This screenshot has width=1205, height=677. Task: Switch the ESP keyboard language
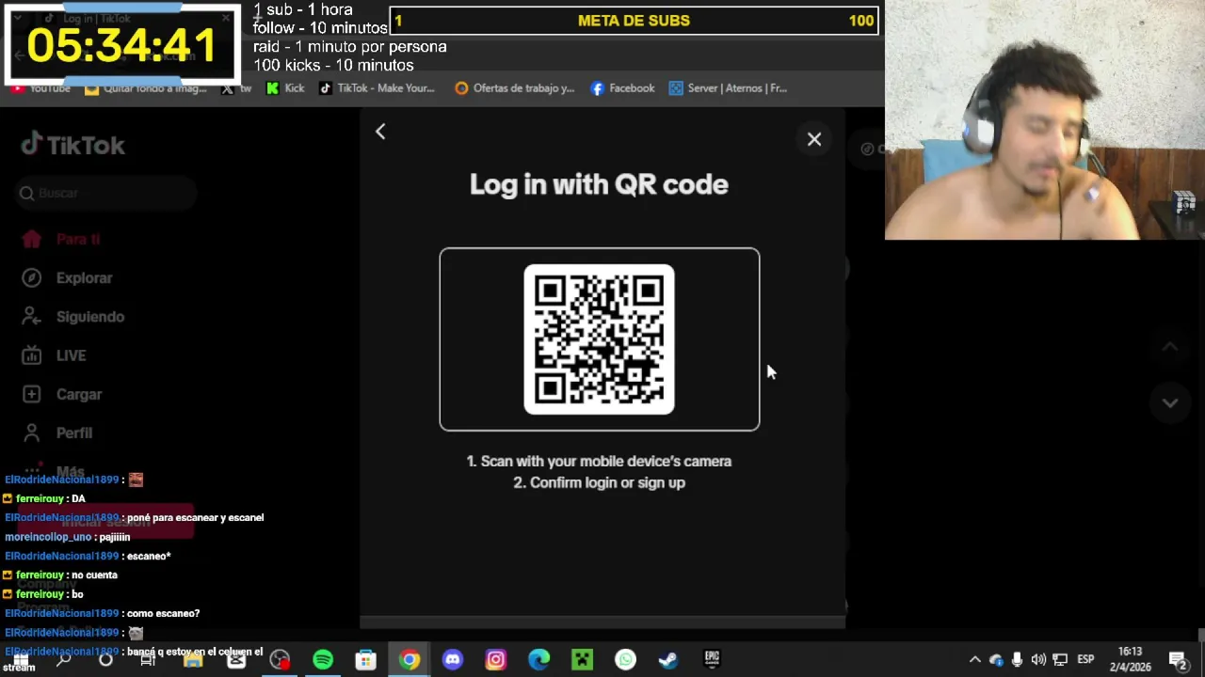1085,660
